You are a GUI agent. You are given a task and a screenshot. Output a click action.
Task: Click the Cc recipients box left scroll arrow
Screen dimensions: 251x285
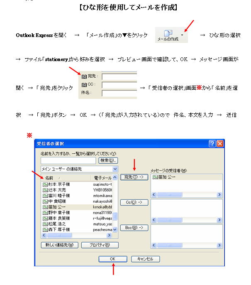coord(154,220)
